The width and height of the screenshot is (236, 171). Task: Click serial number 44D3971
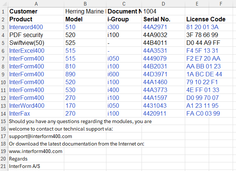click(x=163, y=74)
